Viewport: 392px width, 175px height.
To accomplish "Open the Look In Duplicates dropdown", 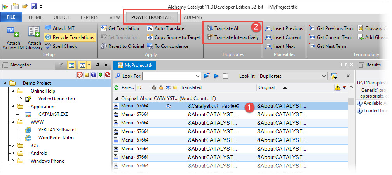I will pyautogui.click(x=293, y=76).
